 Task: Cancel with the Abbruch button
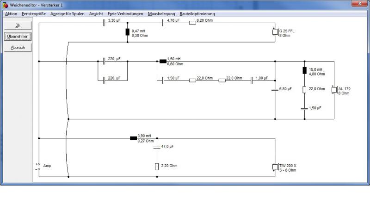click(18, 48)
